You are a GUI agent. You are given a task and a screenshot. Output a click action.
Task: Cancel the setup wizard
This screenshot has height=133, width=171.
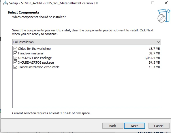pos(159,126)
